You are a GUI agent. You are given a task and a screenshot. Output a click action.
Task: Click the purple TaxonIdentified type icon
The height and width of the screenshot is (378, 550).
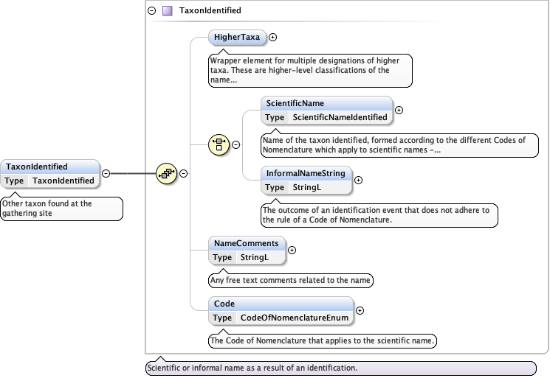tap(168, 11)
